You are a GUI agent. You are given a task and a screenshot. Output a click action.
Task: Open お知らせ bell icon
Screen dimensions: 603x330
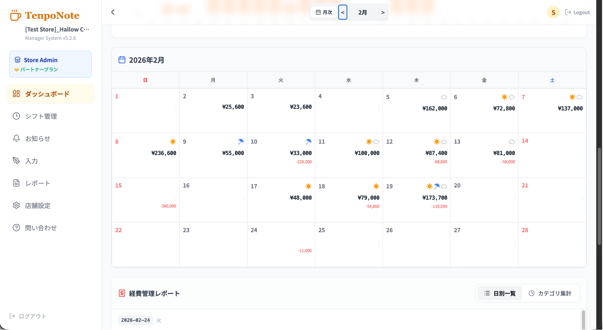point(16,138)
